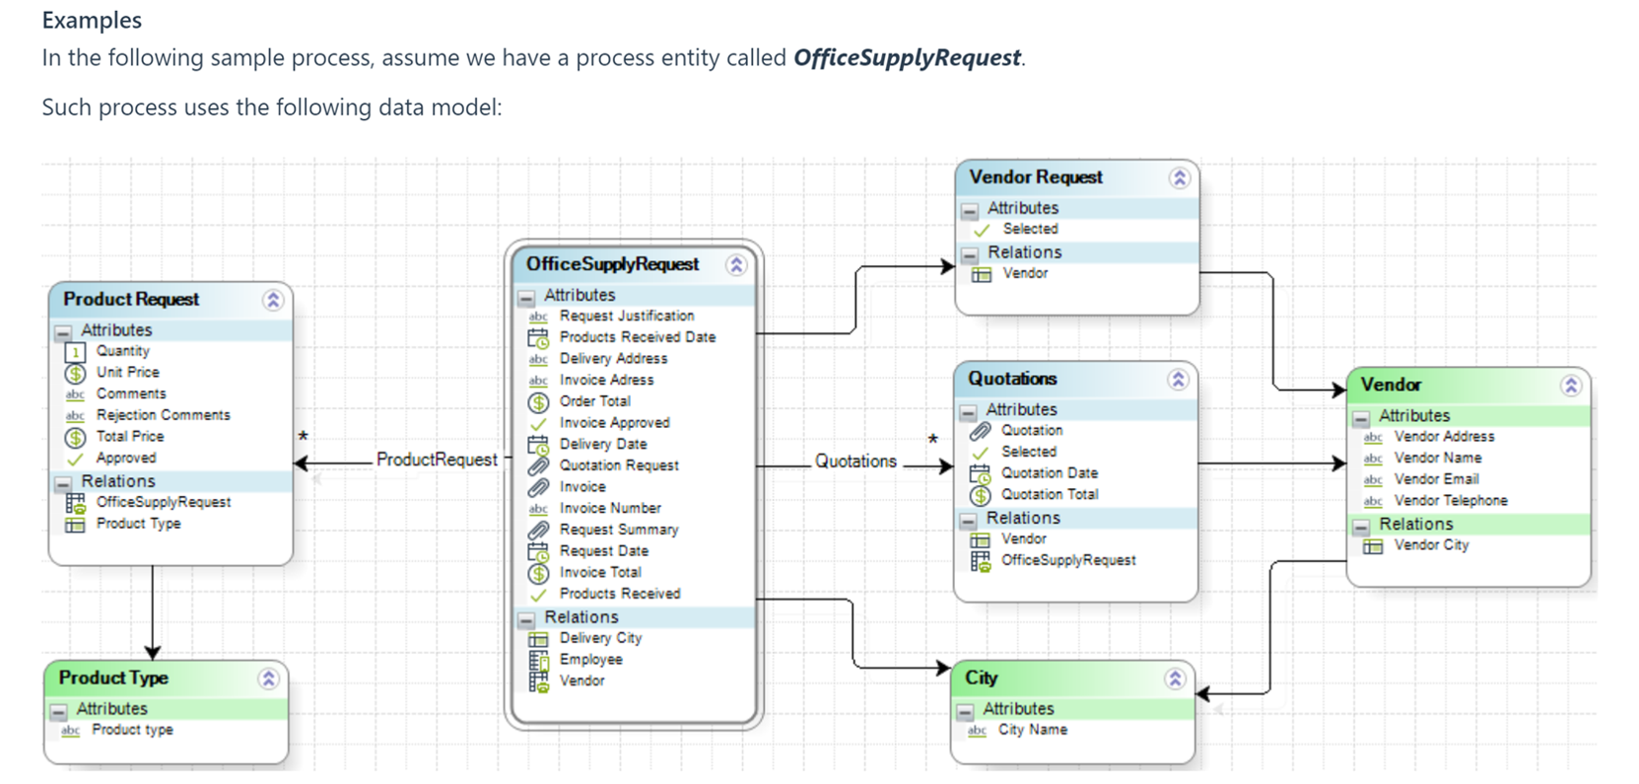Click the Products Received Date calendar icon
Image resolution: width=1639 pixels, height=784 pixels.
(538, 338)
